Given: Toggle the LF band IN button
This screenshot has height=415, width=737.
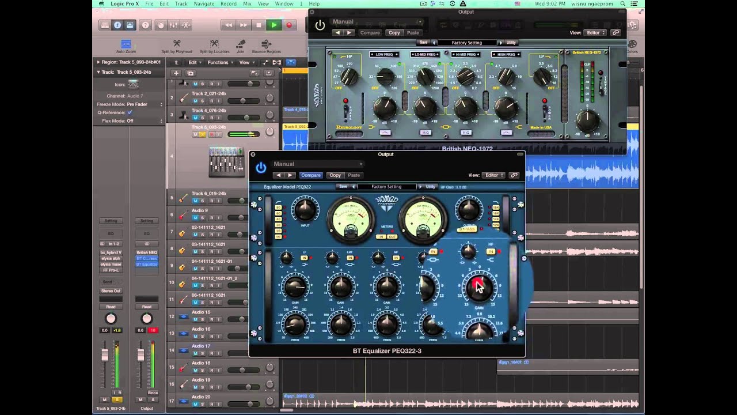Looking at the screenshot, I should pos(304,258).
